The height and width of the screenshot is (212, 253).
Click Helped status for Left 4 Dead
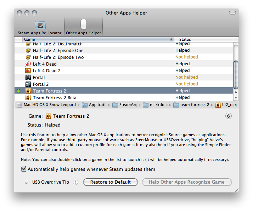182,64
